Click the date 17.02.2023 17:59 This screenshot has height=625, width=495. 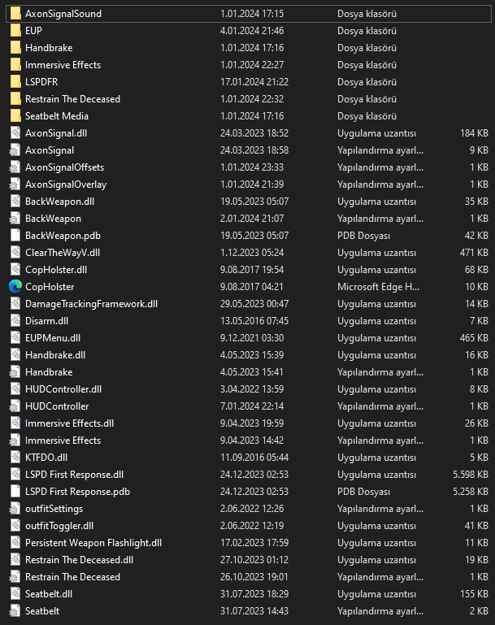point(254,543)
